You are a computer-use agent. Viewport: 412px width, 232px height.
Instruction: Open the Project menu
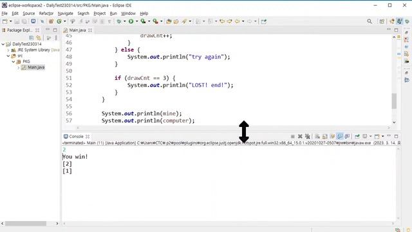pyautogui.click(x=100, y=14)
